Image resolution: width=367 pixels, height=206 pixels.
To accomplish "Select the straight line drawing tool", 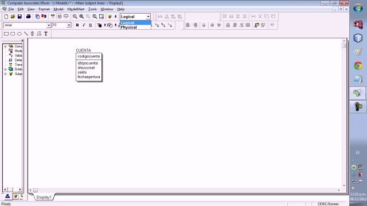I will point(26,34).
